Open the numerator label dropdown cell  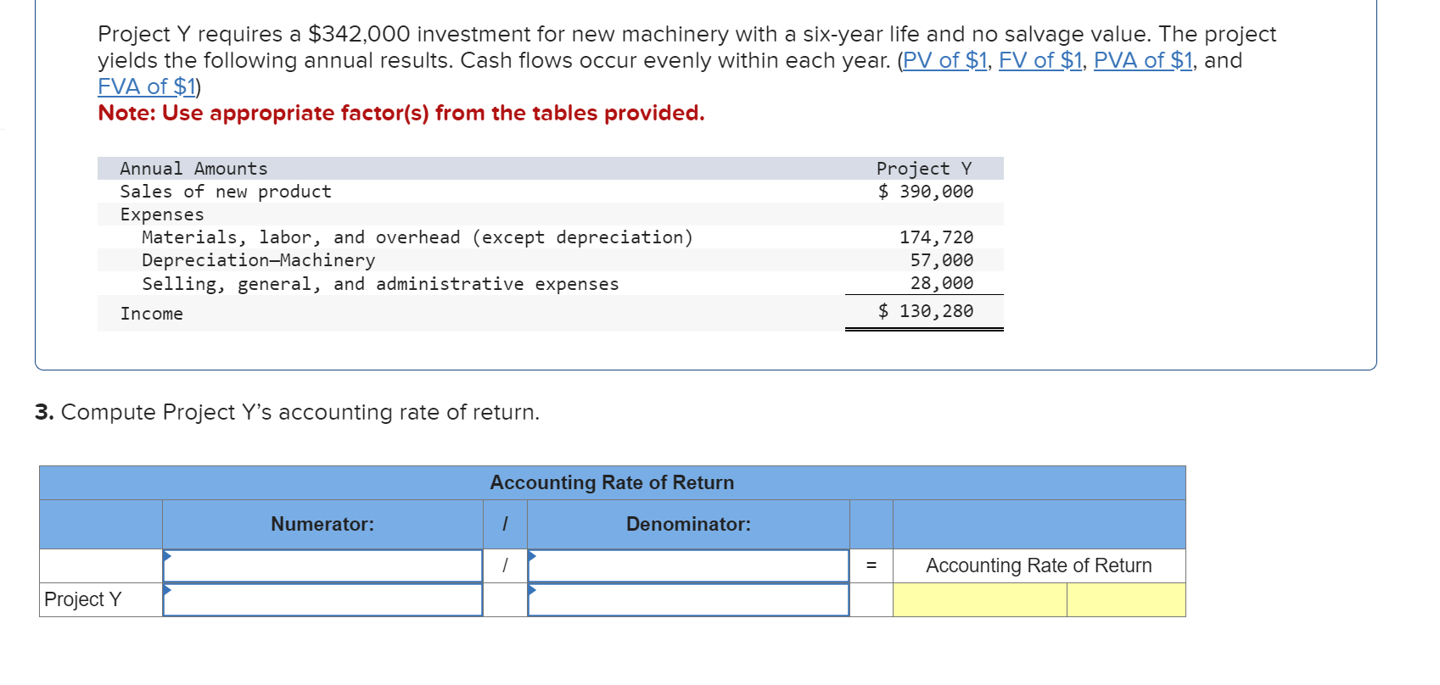coord(322,565)
